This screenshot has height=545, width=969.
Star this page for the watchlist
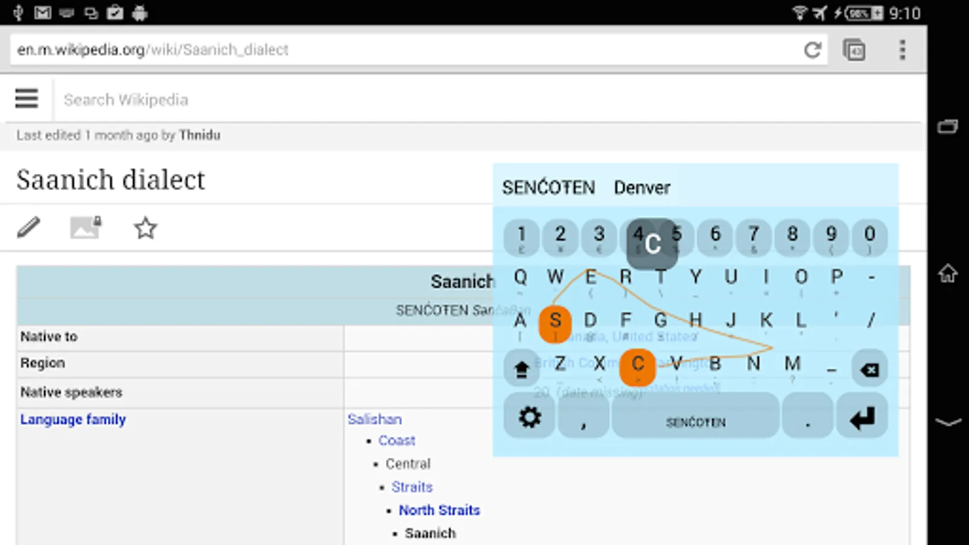(145, 228)
